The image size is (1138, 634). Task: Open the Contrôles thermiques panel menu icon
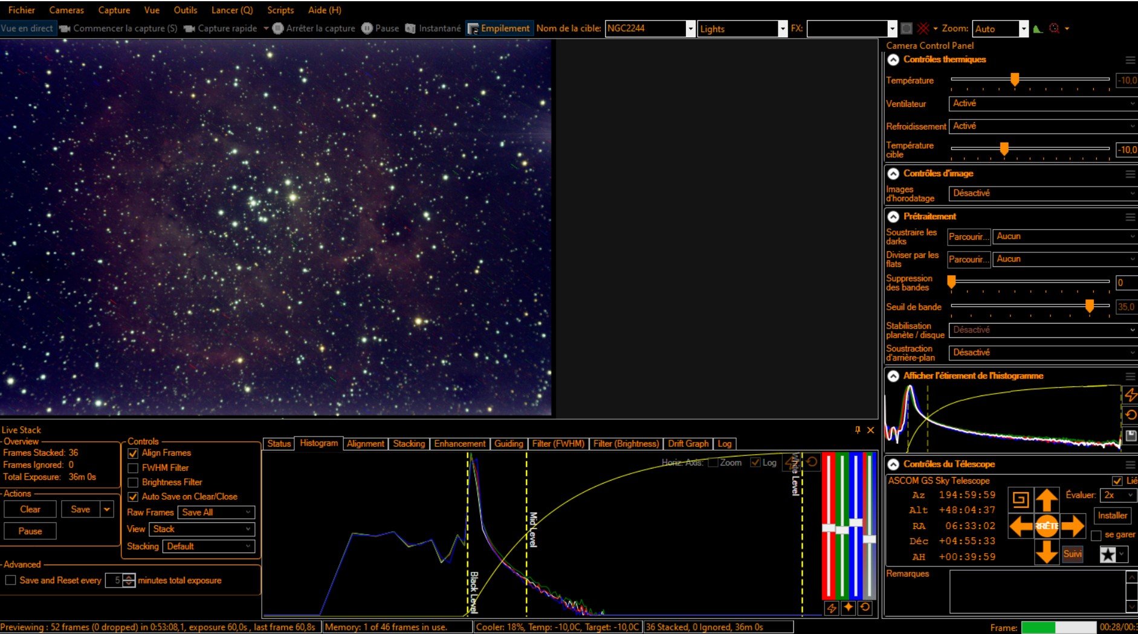(1130, 60)
